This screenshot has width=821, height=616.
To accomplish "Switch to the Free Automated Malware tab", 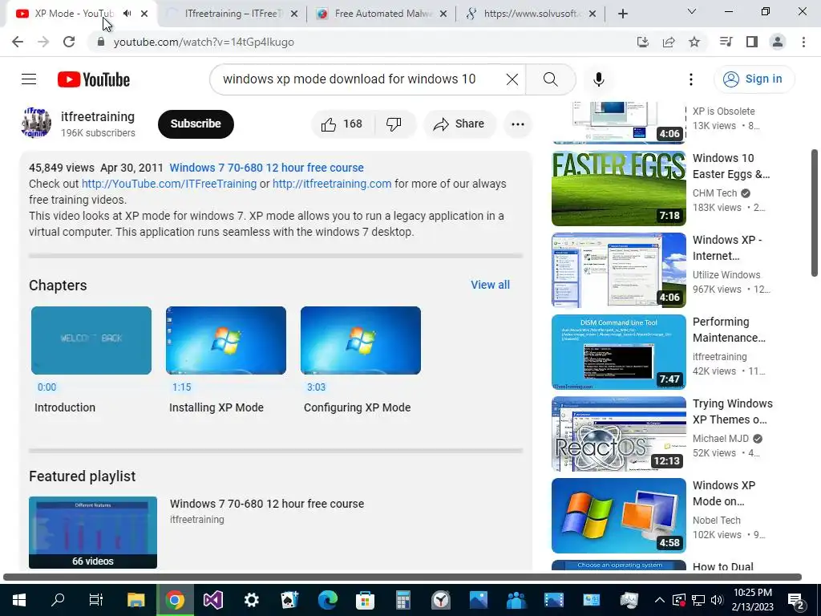I will [382, 14].
